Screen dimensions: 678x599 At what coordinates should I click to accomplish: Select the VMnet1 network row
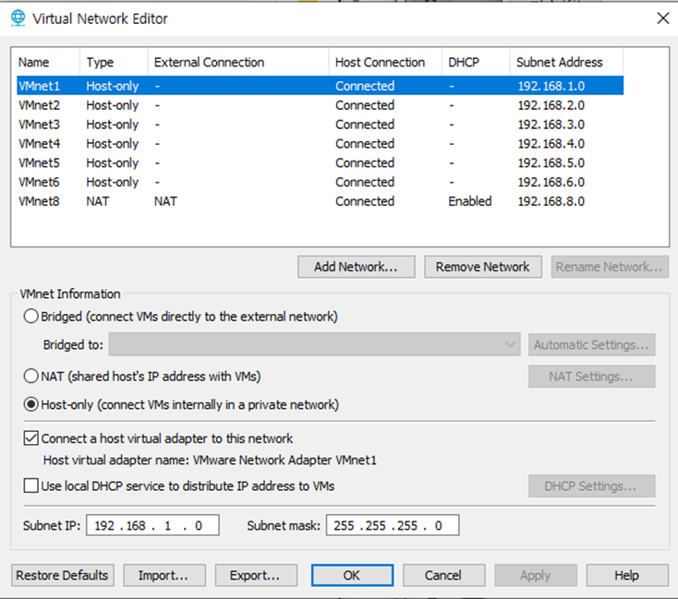pyautogui.click(x=320, y=86)
